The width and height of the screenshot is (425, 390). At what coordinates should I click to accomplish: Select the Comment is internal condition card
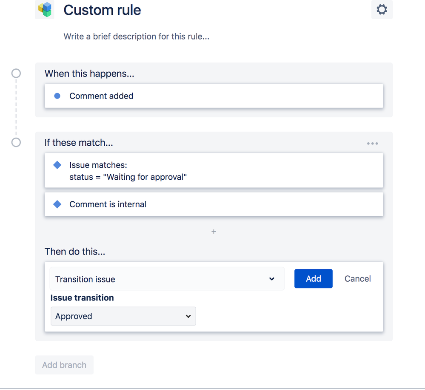tap(214, 204)
